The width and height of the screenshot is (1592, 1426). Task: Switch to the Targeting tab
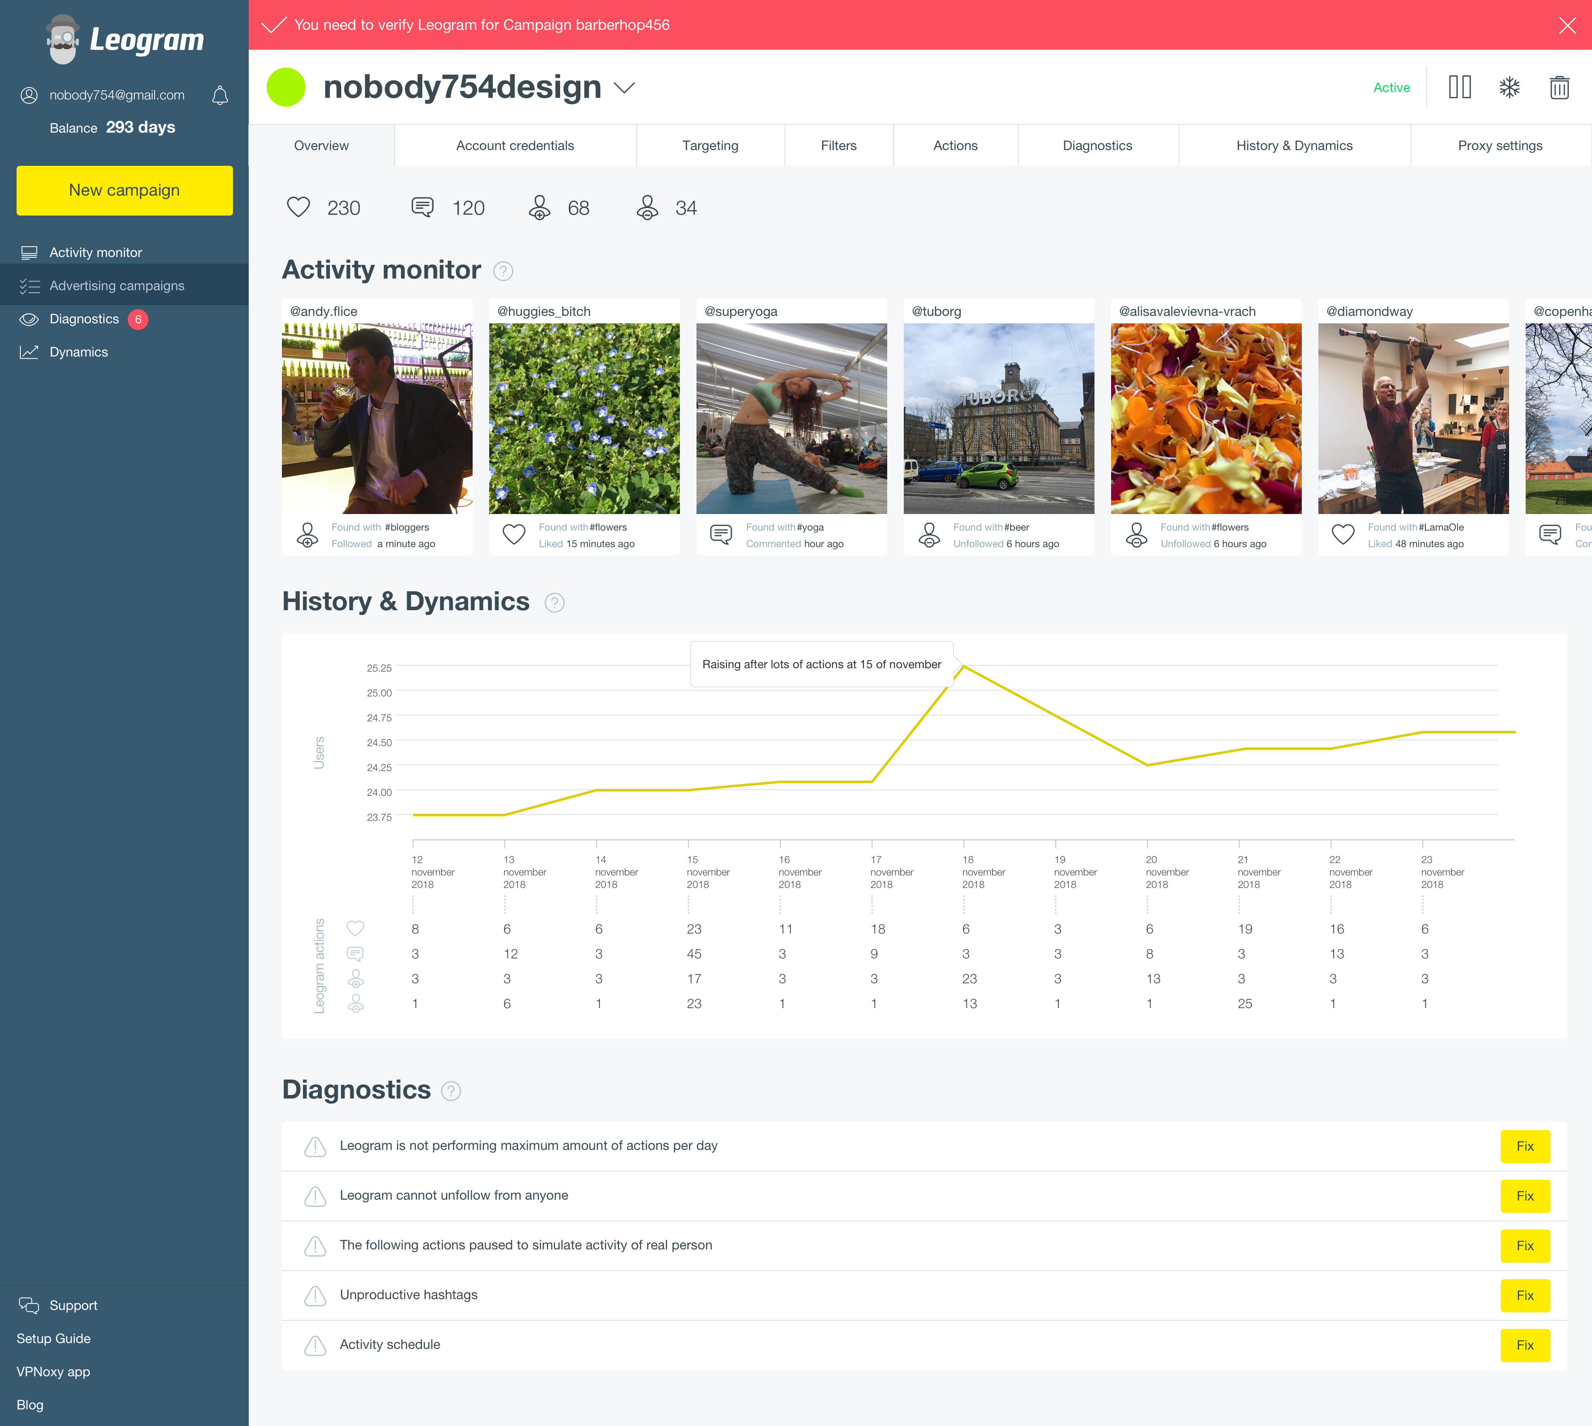(x=710, y=146)
